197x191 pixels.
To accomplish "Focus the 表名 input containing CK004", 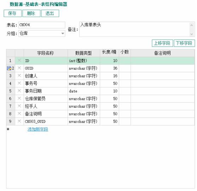I will pyautogui.click(x=42, y=25).
